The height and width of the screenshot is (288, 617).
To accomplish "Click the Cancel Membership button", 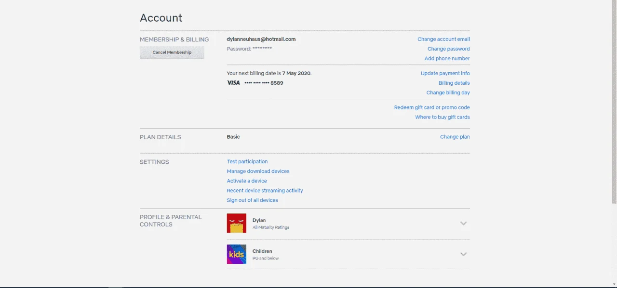I will (172, 52).
